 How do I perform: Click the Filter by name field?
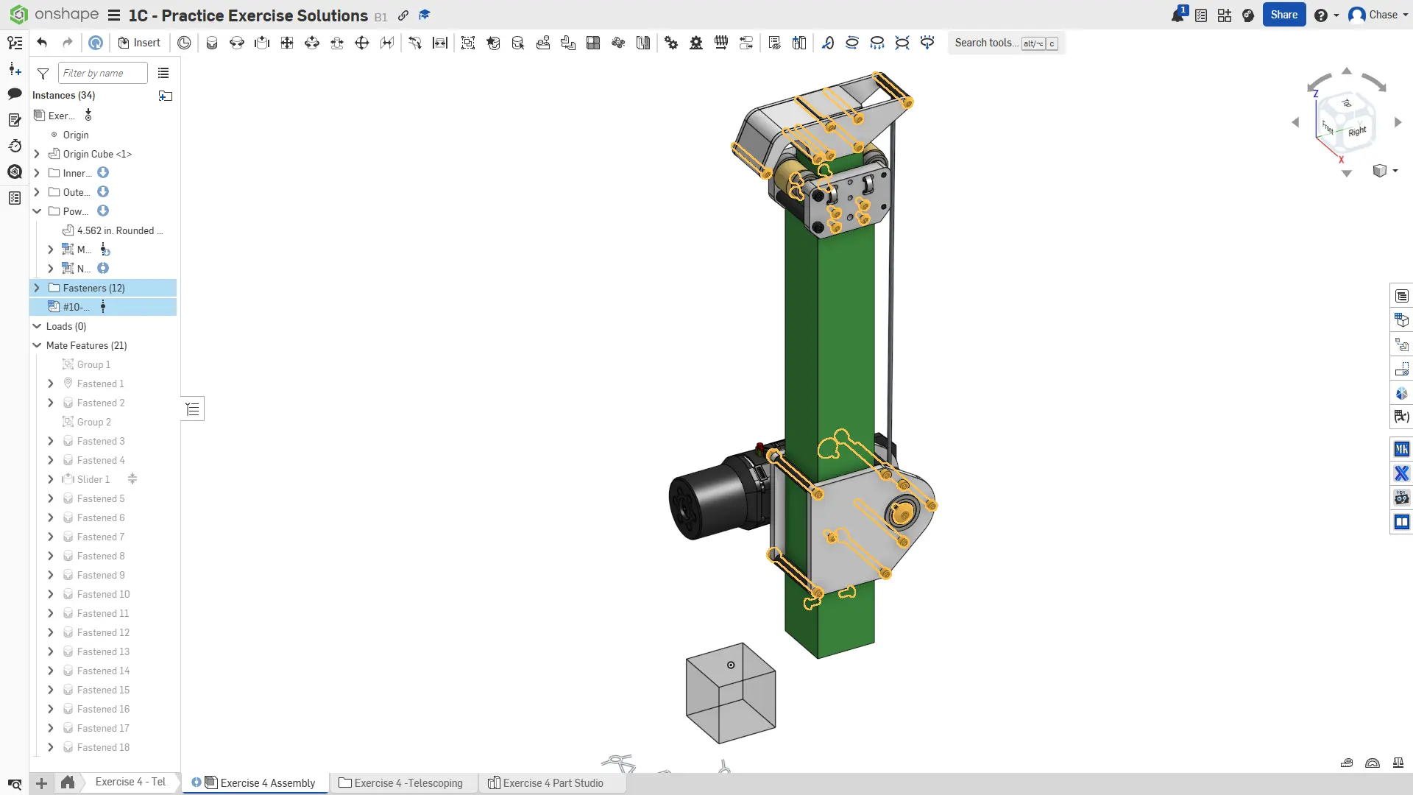pyautogui.click(x=102, y=73)
